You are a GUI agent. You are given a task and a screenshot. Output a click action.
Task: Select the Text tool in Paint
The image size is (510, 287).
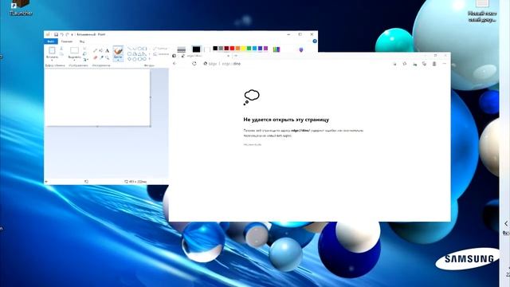pyautogui.click(x=107, y=50)
